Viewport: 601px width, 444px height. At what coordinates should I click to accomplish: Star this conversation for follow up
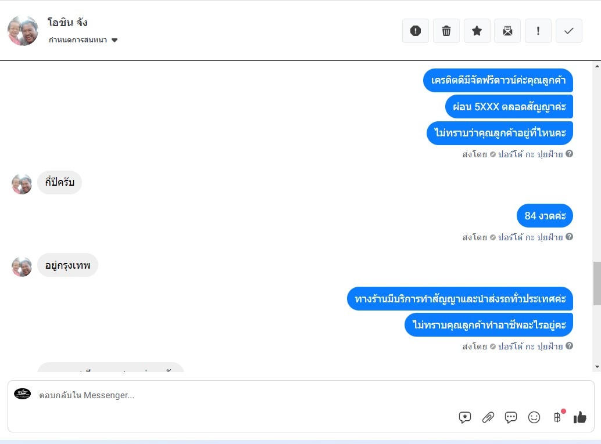(477, 31)
